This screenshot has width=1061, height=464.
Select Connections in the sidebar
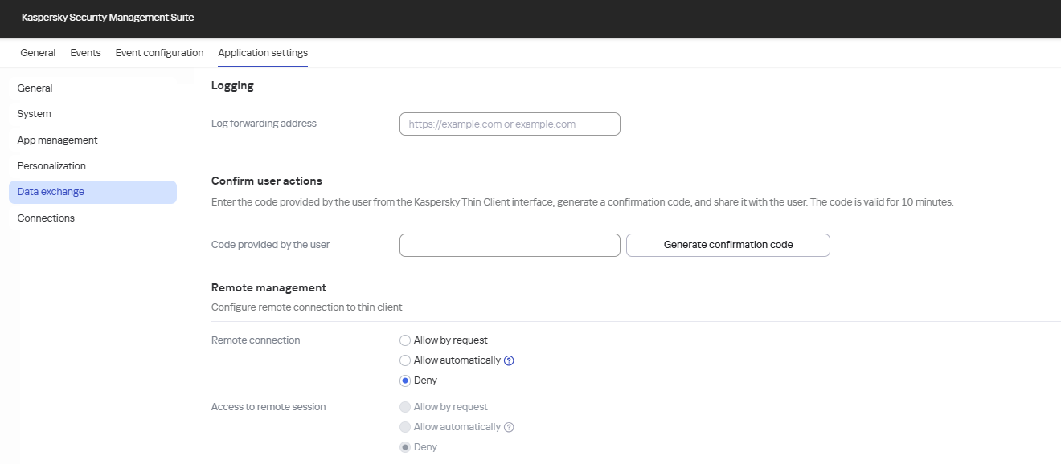click(x=46, y=218)
